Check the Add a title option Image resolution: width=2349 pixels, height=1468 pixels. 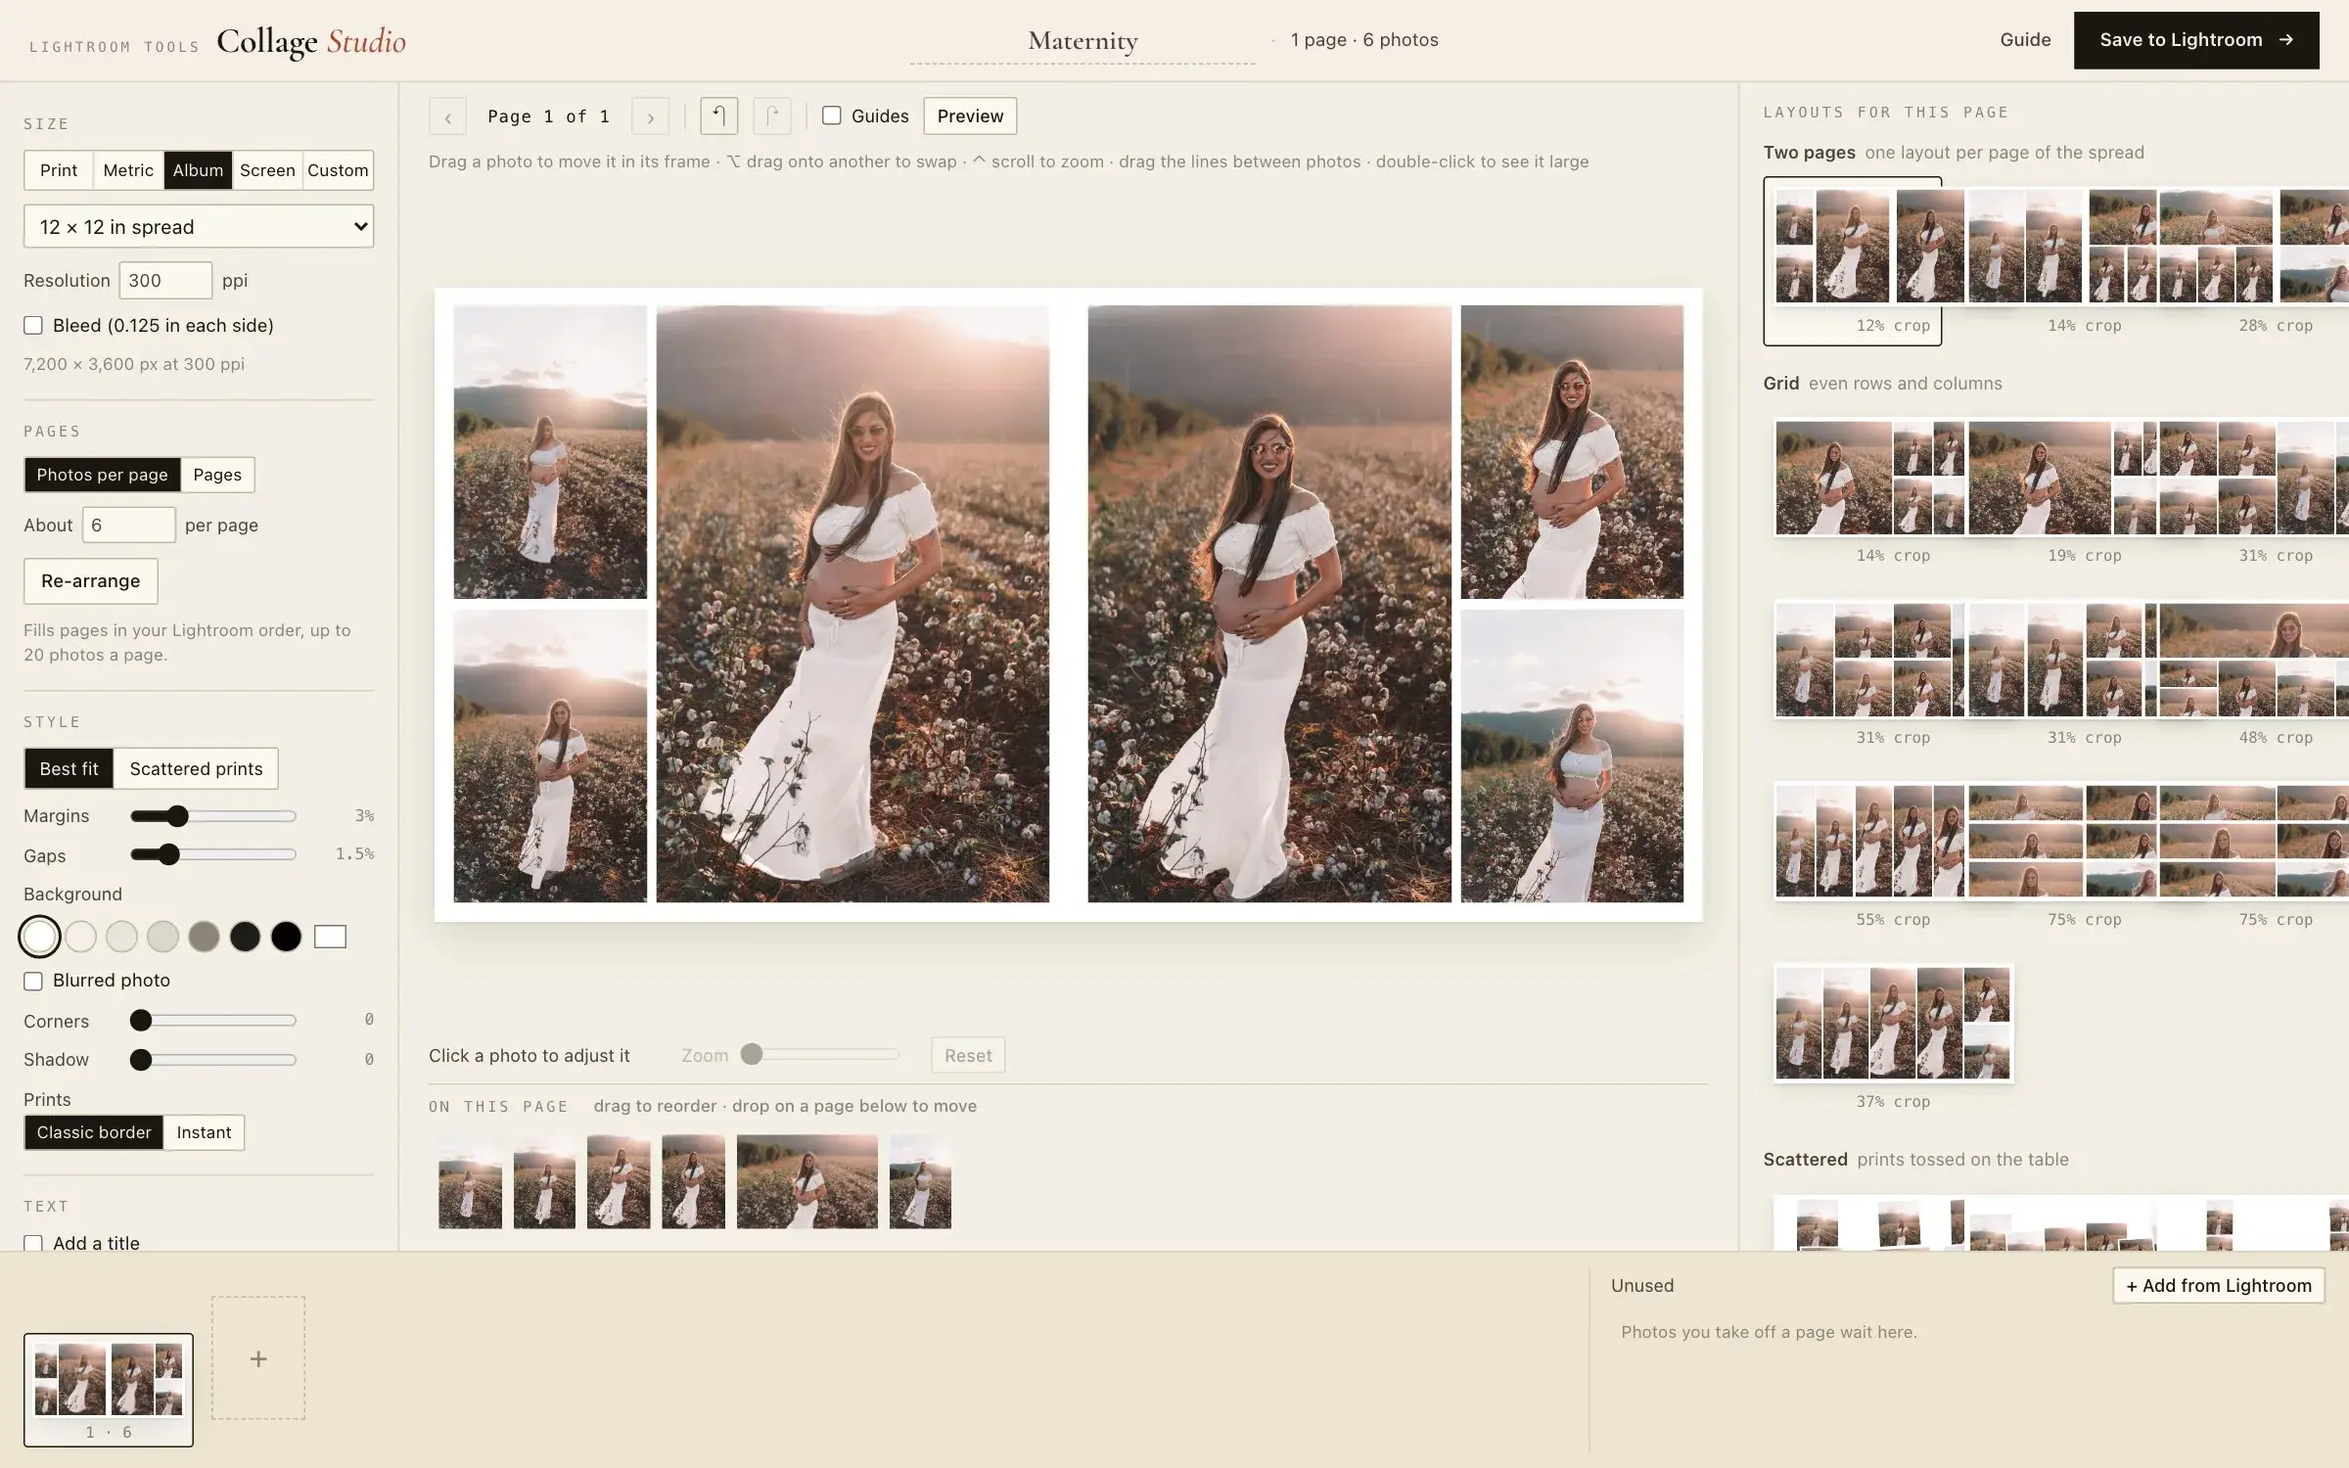point(33,1243)
